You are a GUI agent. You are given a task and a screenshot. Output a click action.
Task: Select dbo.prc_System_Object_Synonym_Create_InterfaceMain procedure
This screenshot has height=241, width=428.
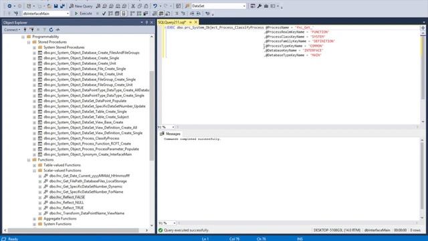coord(88,155)
